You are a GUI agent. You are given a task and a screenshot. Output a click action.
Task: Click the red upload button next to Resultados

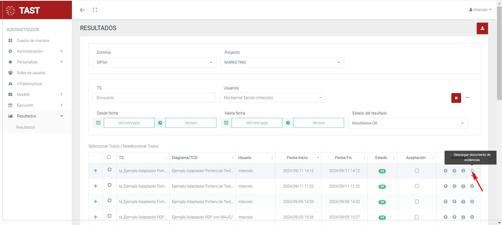click(482, 28)
